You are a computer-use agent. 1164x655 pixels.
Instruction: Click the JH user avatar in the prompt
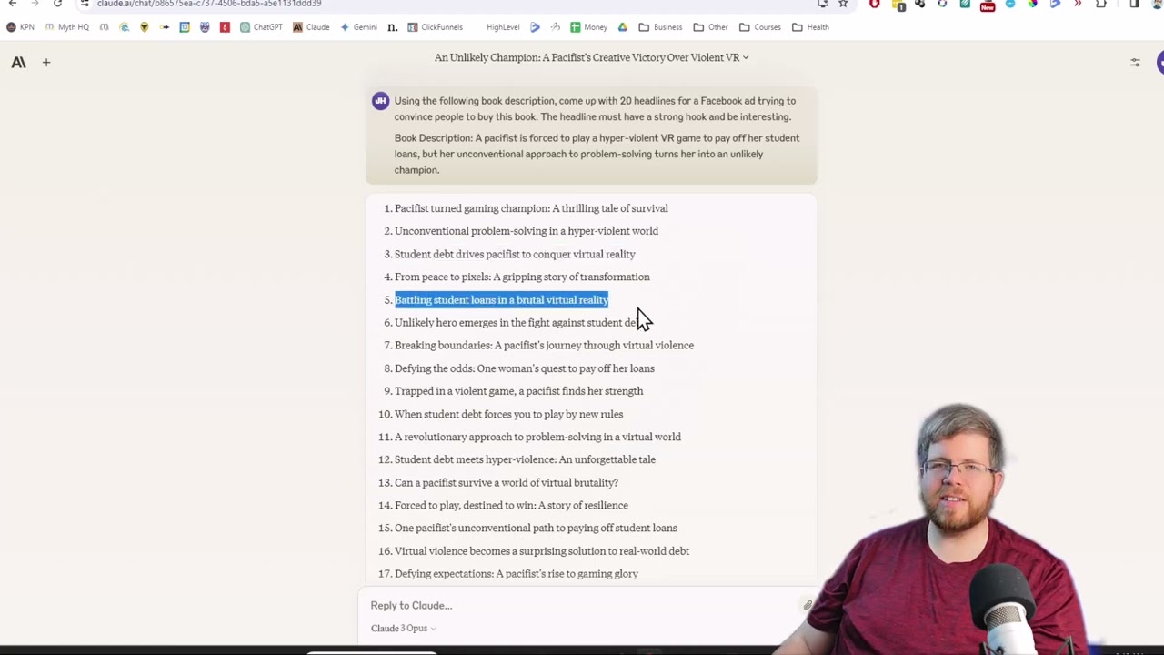click(x=380, y=101)
